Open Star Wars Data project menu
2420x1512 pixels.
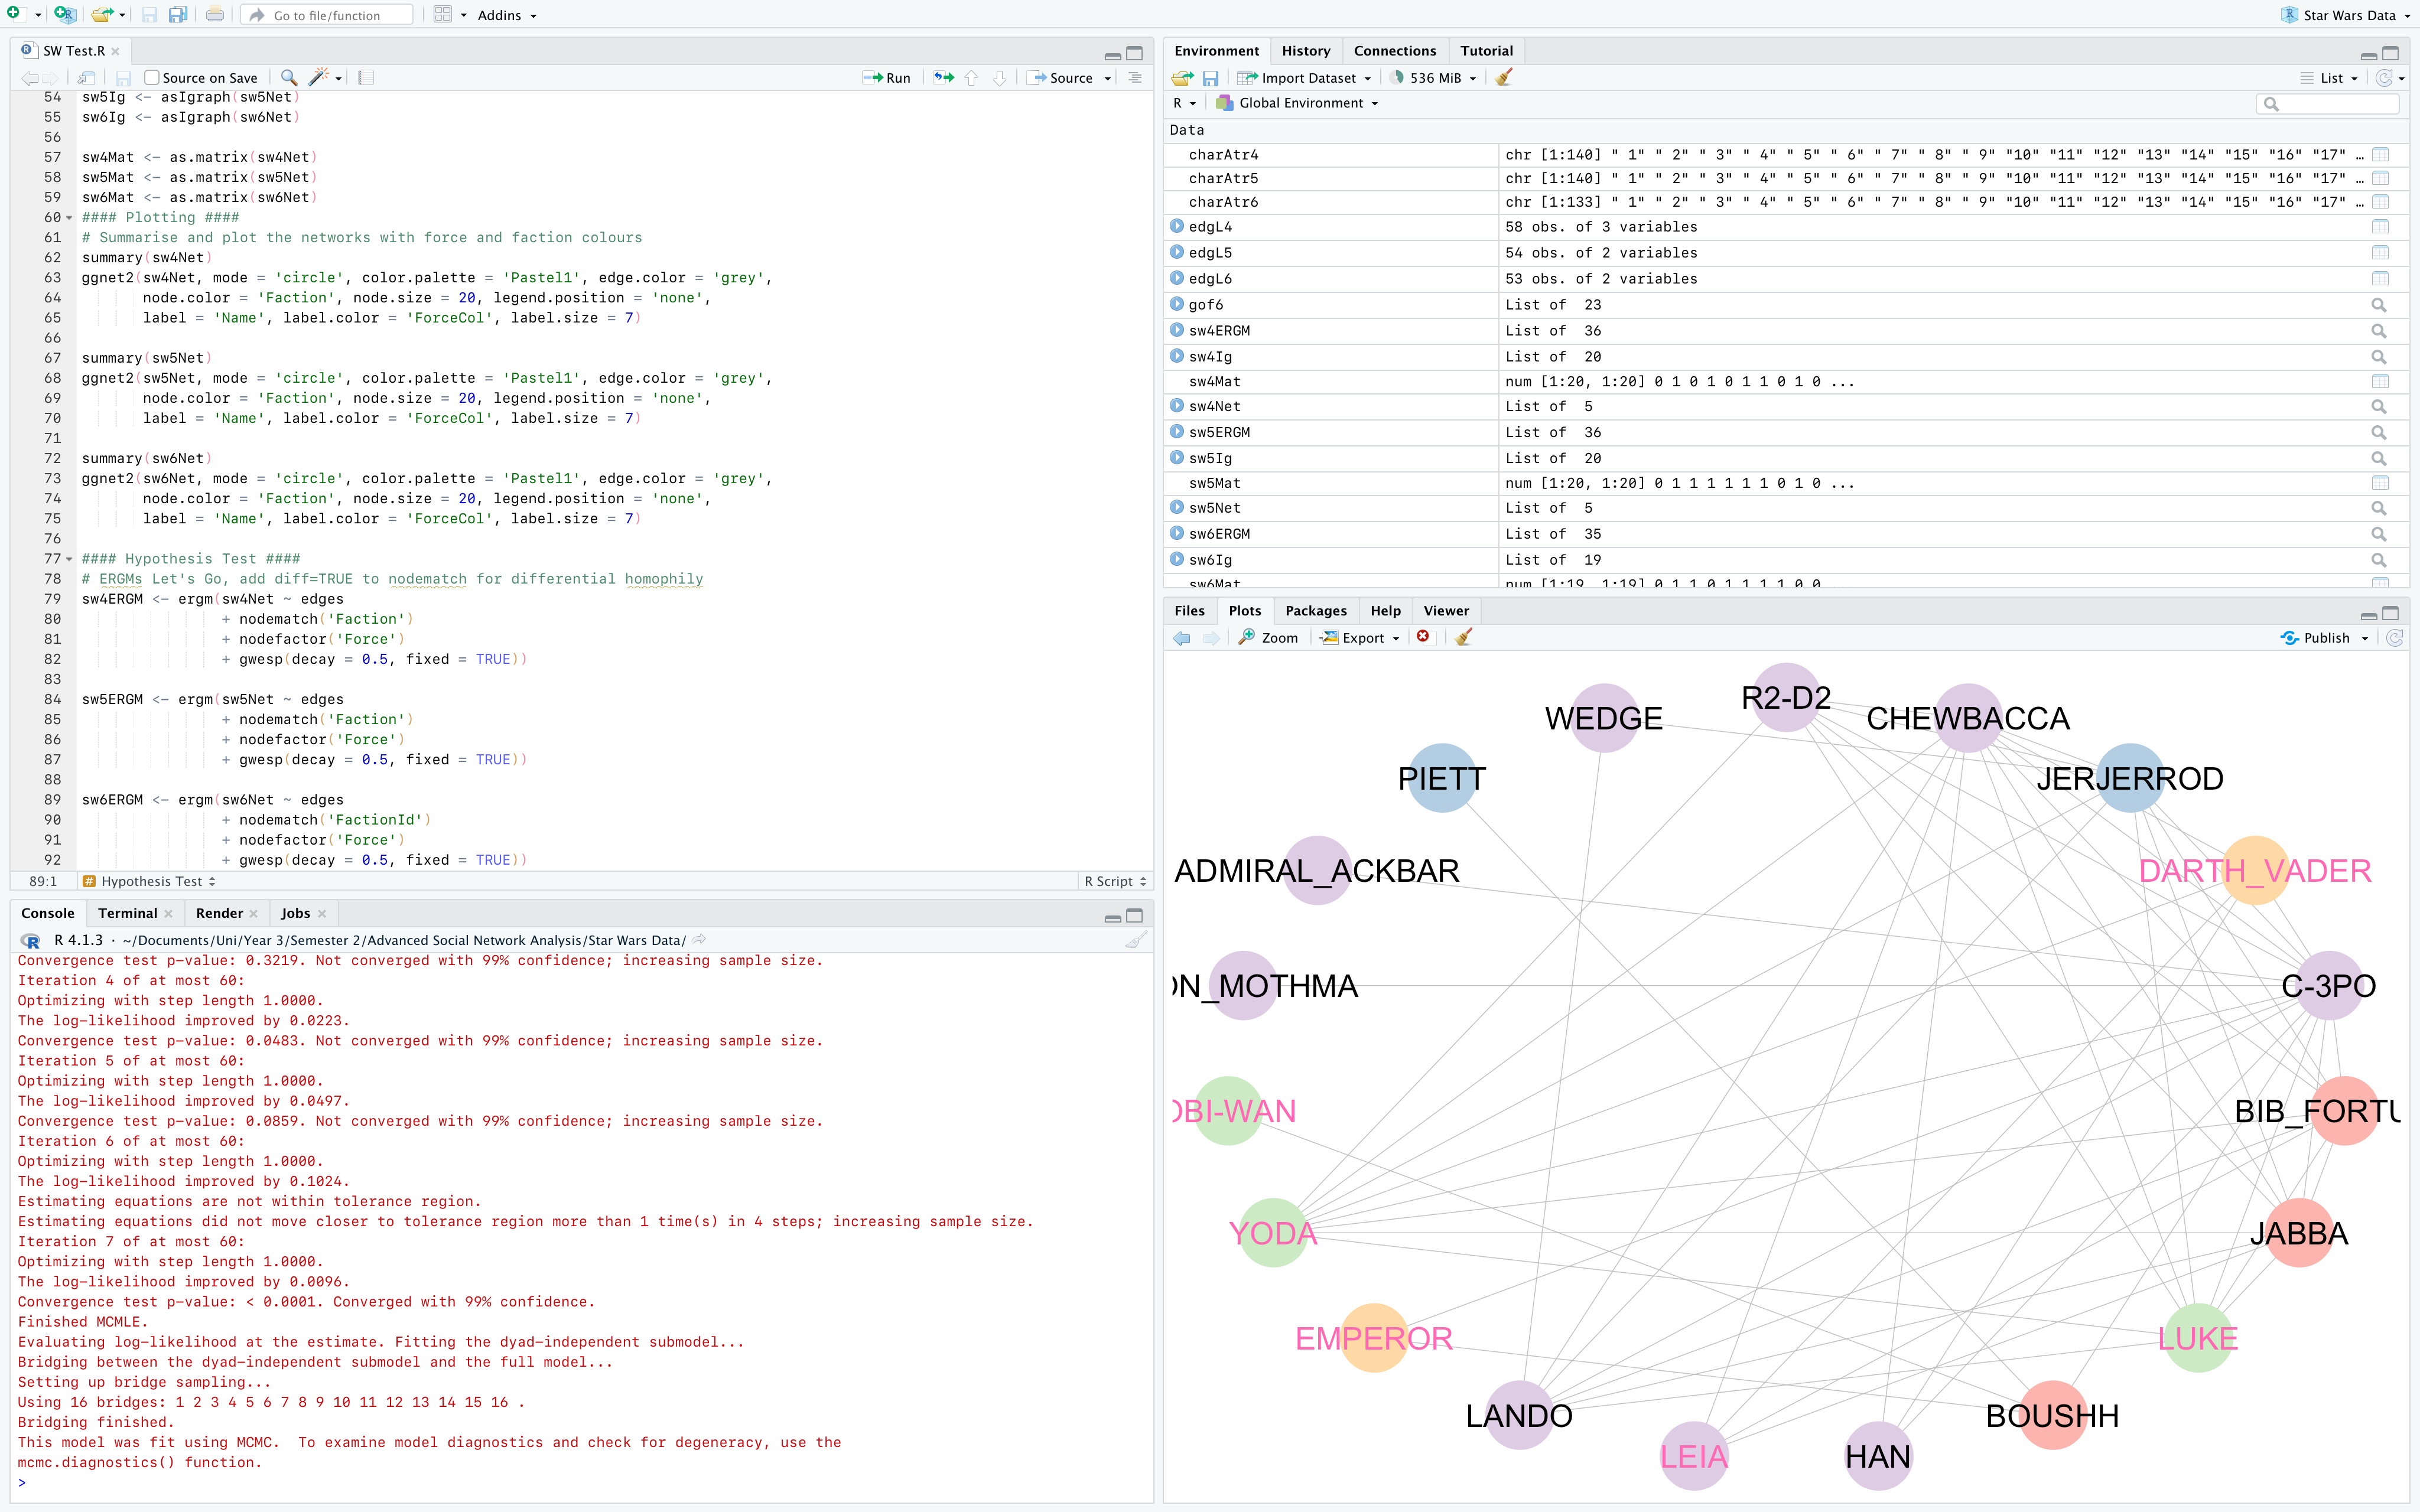[x=2346, y=15]
